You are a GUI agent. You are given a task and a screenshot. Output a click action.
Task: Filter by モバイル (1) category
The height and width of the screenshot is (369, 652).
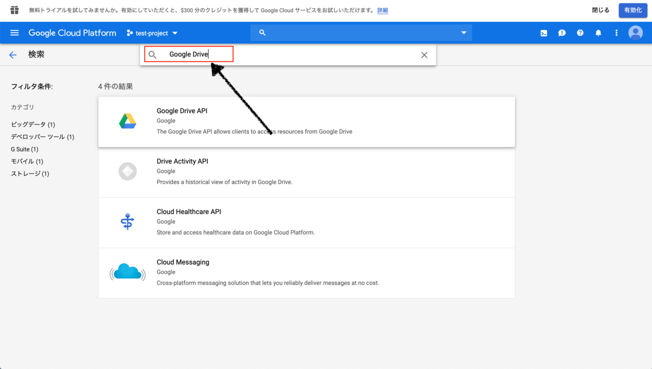point(27,161)
